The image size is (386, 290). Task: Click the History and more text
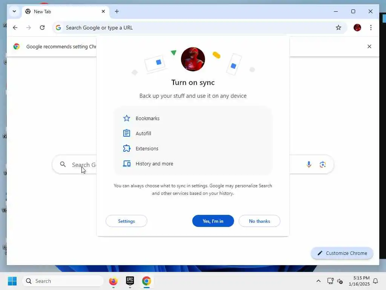coord(154,164)
